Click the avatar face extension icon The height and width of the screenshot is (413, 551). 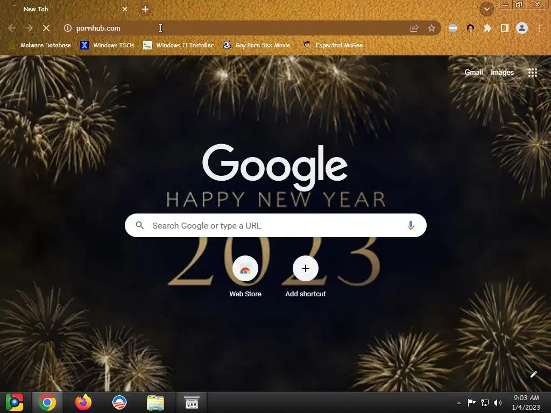470,28
